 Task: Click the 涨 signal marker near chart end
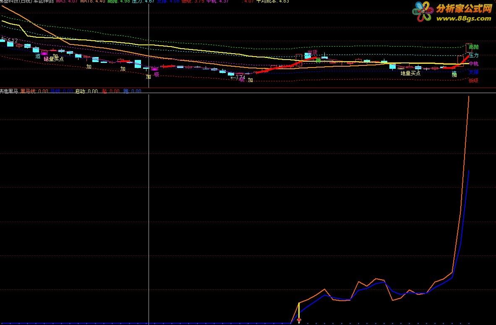454,75
